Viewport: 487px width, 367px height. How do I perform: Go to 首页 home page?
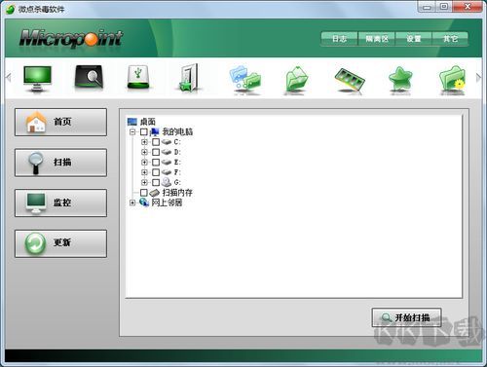(x=60, y=122)
